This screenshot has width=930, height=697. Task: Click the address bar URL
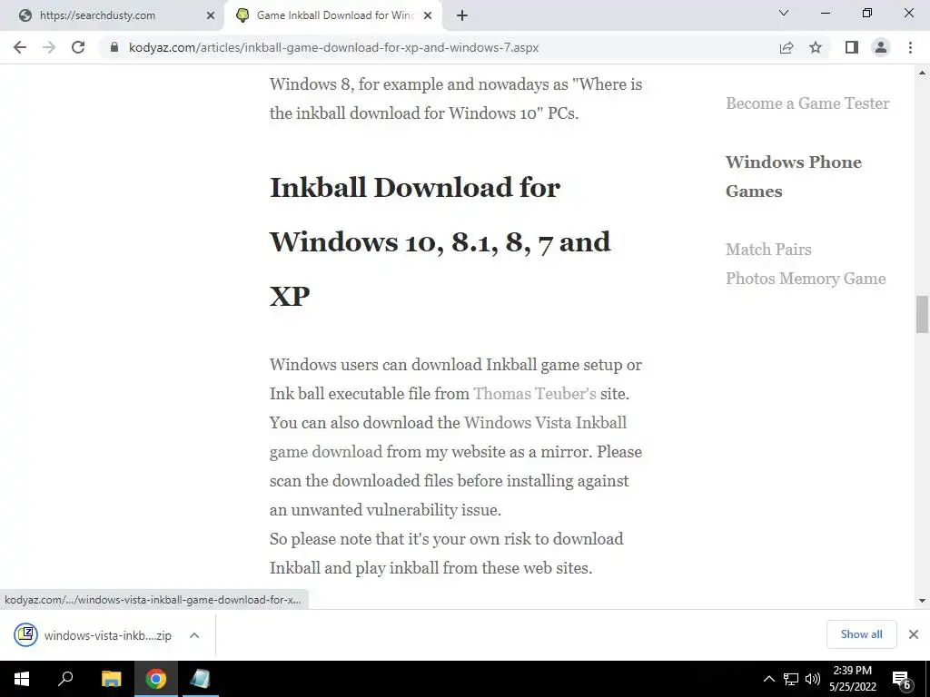[x=333, y=47]
